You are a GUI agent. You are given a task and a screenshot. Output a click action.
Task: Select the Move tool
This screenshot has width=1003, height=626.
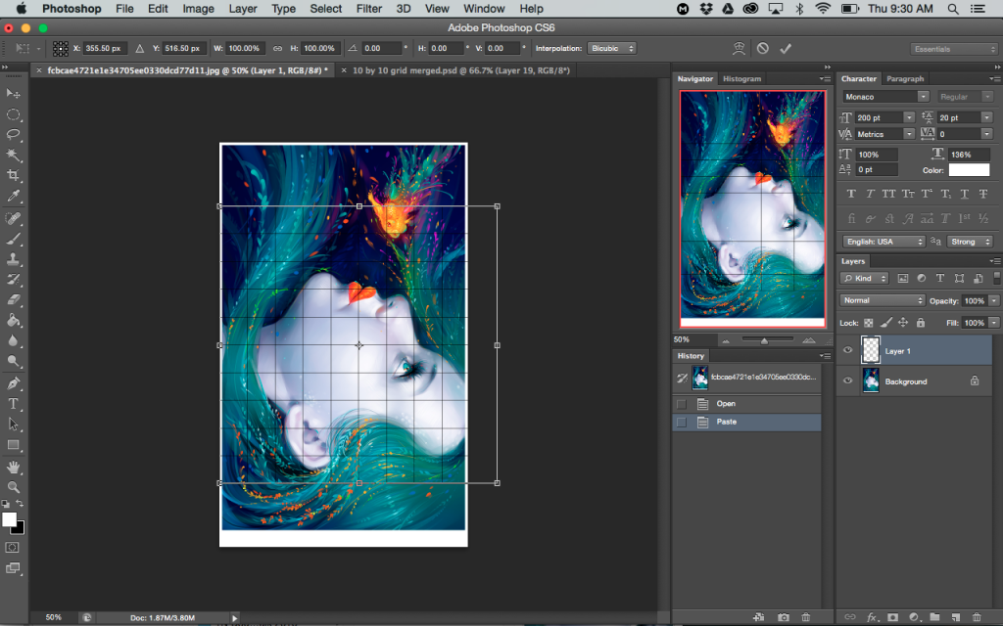point(13,94)
